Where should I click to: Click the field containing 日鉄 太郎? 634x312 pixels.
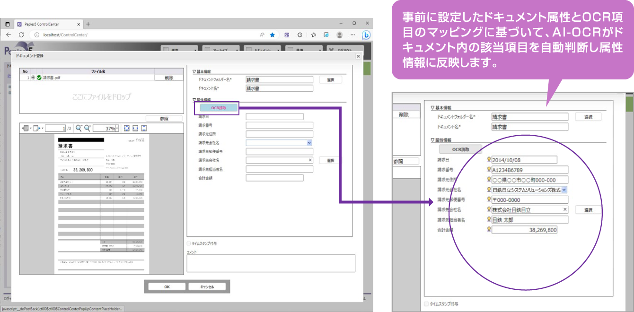click(x=529, y=220)
